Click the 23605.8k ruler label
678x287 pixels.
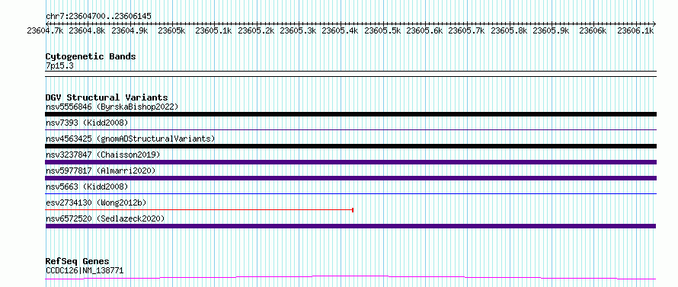click(510, 30)
